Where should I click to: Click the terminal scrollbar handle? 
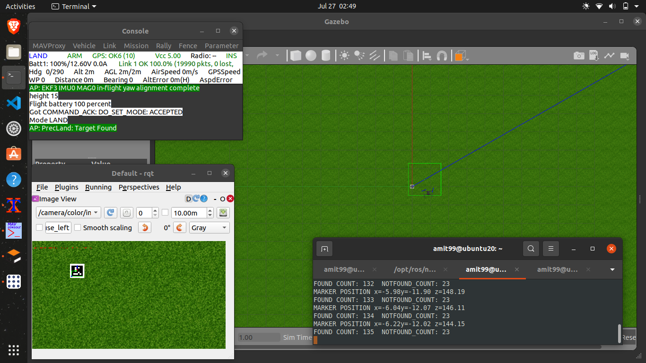pos(619,334)
